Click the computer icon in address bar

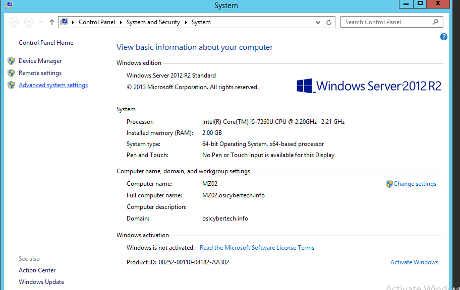64,22
